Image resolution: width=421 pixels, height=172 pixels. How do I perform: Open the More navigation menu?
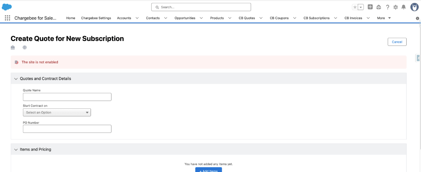pyautogui.click(x=384, y=18)
